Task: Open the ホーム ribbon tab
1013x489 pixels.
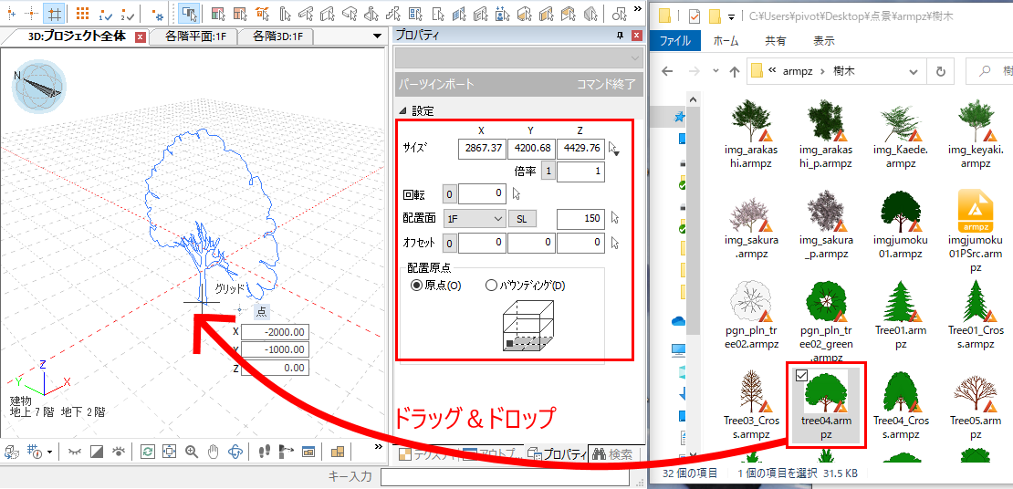Action: click(726, 41)
